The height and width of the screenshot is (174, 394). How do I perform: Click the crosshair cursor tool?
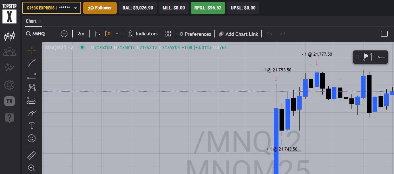[32, 50]
